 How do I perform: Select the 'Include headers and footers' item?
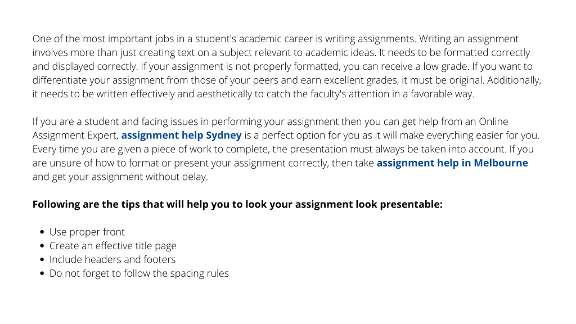[112, 260]
